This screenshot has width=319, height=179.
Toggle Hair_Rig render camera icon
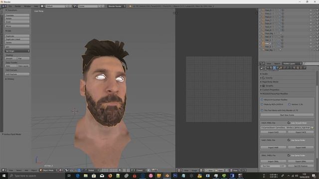(318, 50)
